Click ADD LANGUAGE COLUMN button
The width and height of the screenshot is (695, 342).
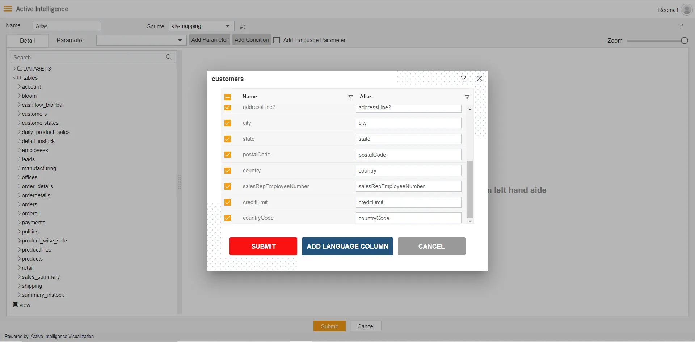pyautogui.click(x=347, y=246)
